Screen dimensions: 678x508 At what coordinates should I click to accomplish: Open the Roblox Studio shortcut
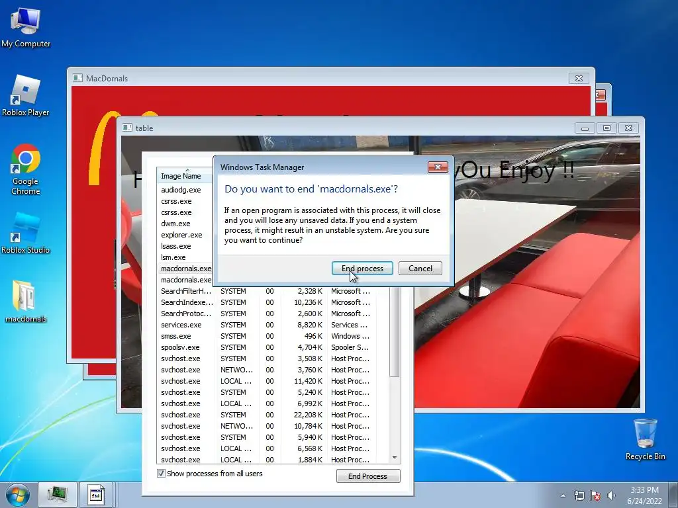26,233
